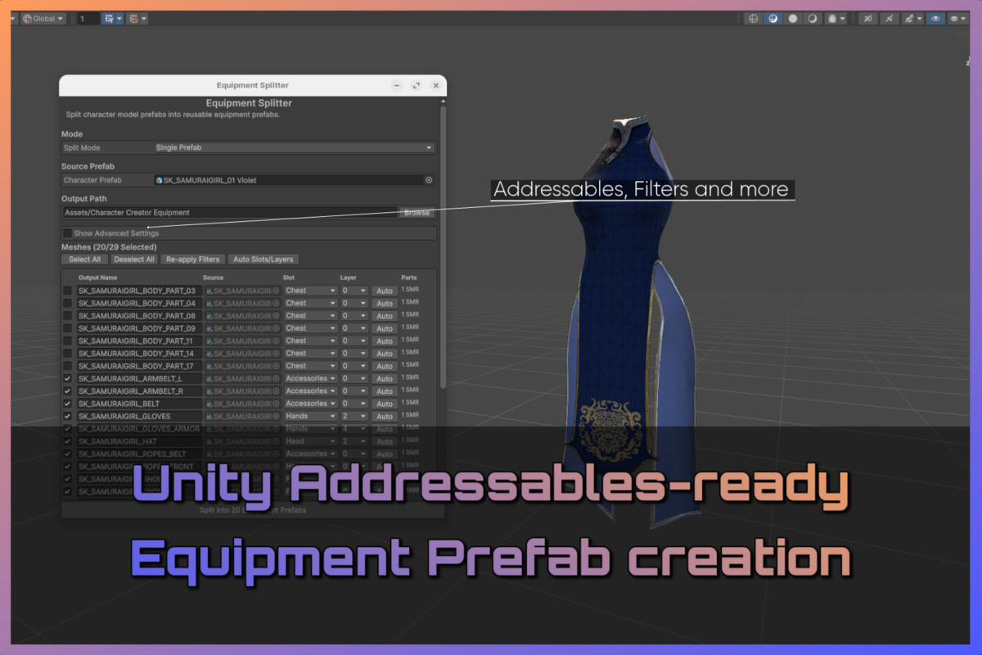Screen dimensions: 982x655
Task: Open Layer dropdown for BODY_PART_04
Action: [x=354, y=303]
